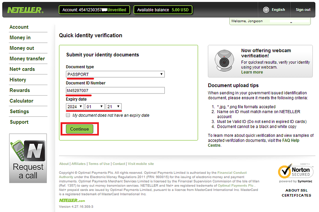Open Terms of Use link

click(99, 164)
